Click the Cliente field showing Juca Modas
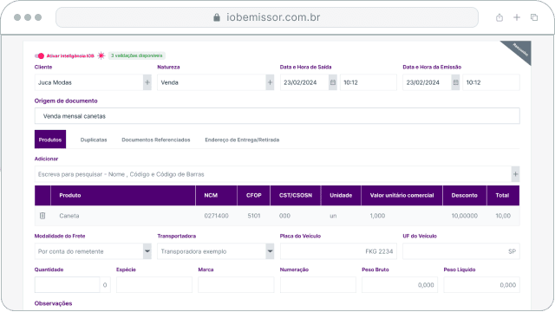Viewport: 555px width, 312px height. (x=88, y=82)
